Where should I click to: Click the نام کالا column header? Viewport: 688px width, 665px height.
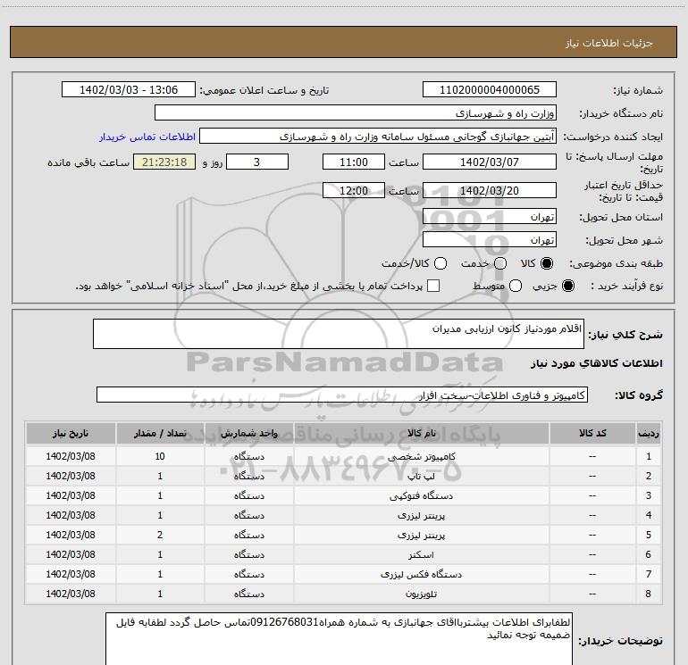click(421, 434)
